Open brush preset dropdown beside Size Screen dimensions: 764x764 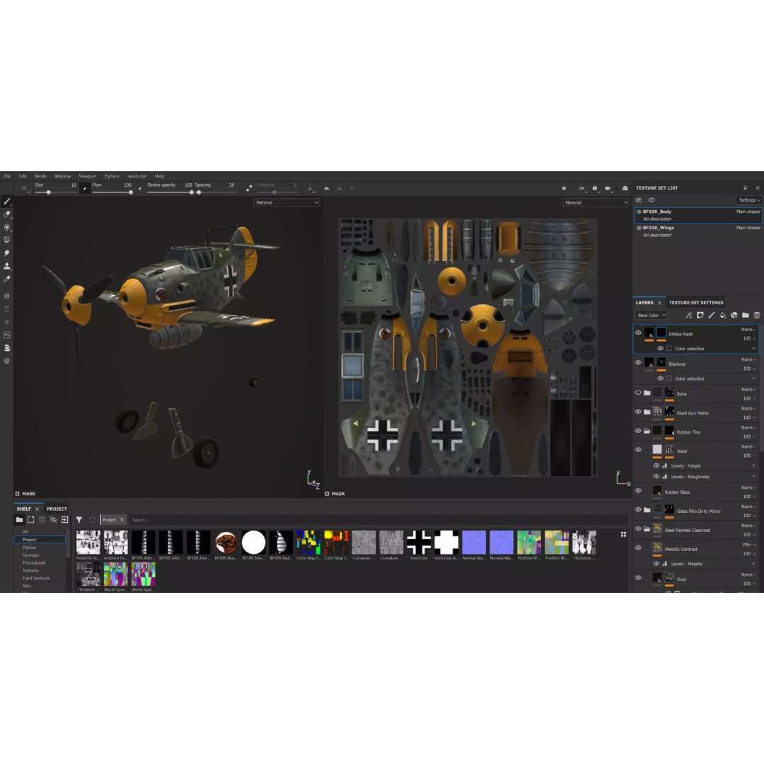point(25,189)
